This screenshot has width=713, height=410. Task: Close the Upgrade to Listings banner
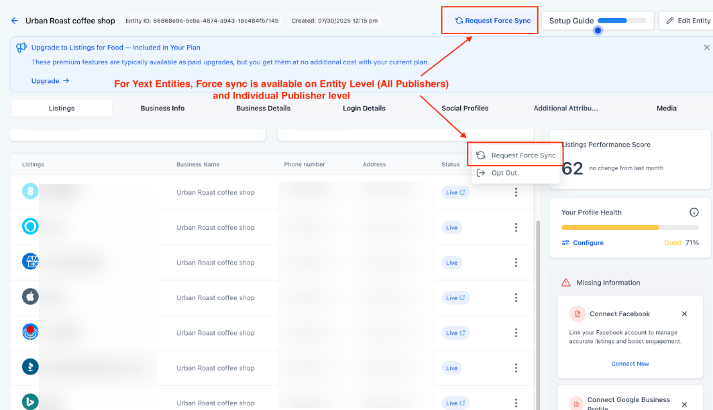[x=706, y=48]
